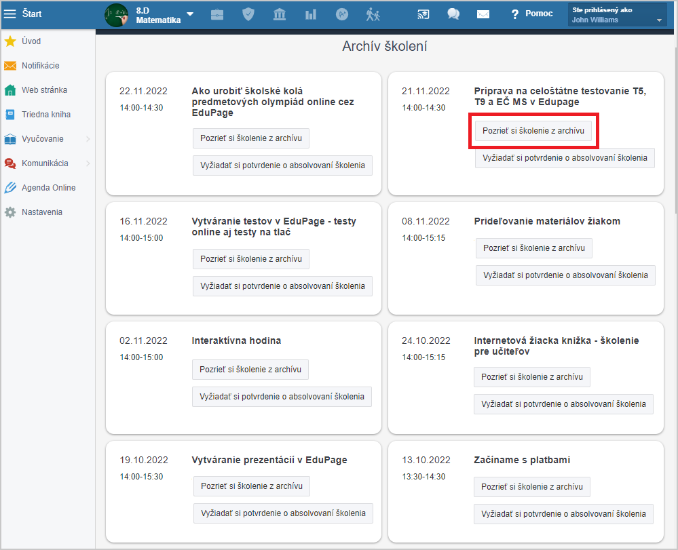This screenshot has height=550, width=678.
Task: Request certificate for Prideľovanie materiálov training
Action: pos(565,275)
